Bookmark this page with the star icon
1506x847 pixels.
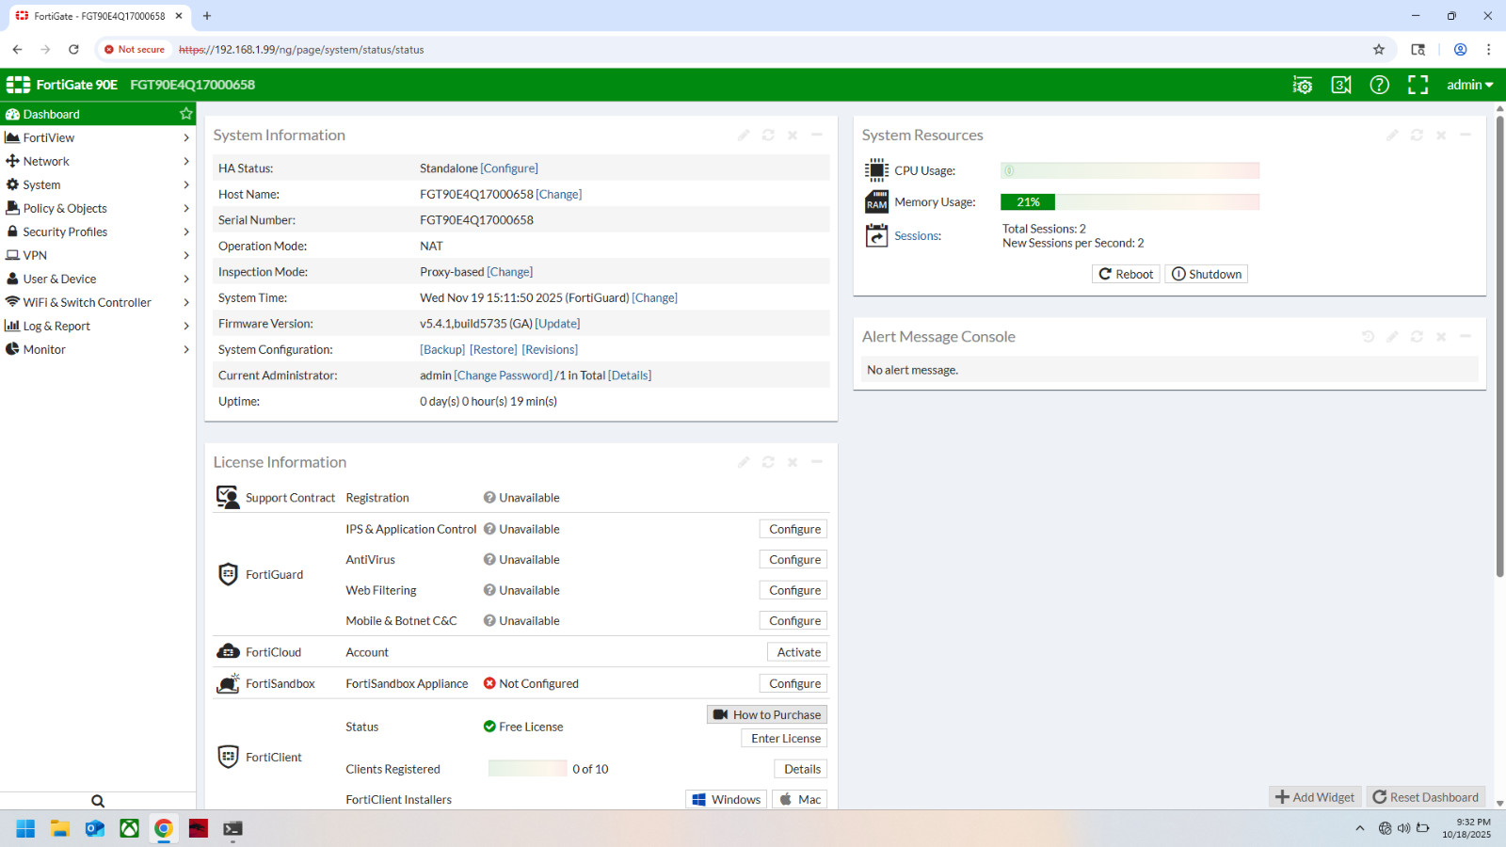tap(1379, 50)
